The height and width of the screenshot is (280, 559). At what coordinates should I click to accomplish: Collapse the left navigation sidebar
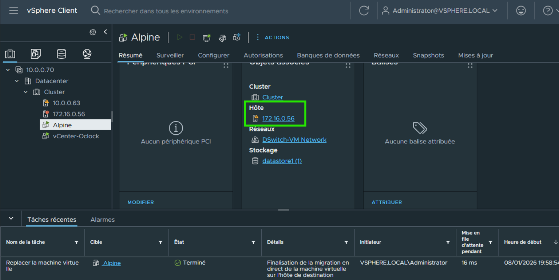pyautogui.click(x=105, y=32)
